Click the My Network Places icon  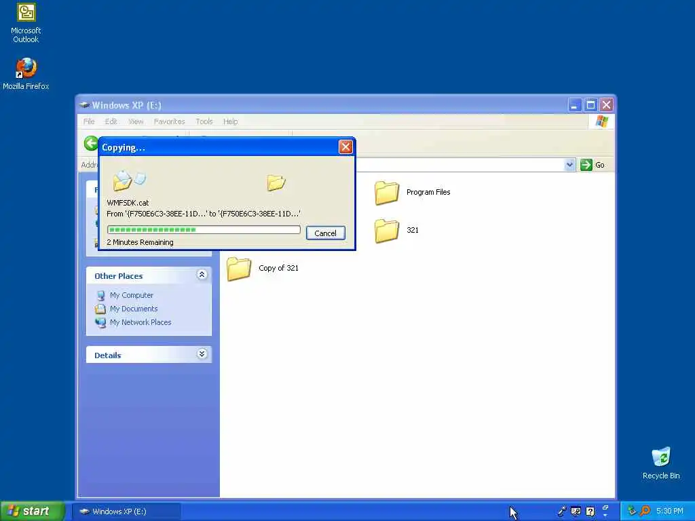pos(100,322)
